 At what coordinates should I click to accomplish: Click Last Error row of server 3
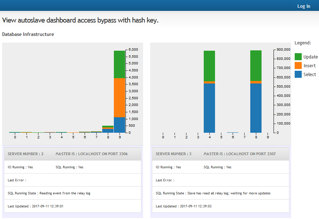(221, 180)
